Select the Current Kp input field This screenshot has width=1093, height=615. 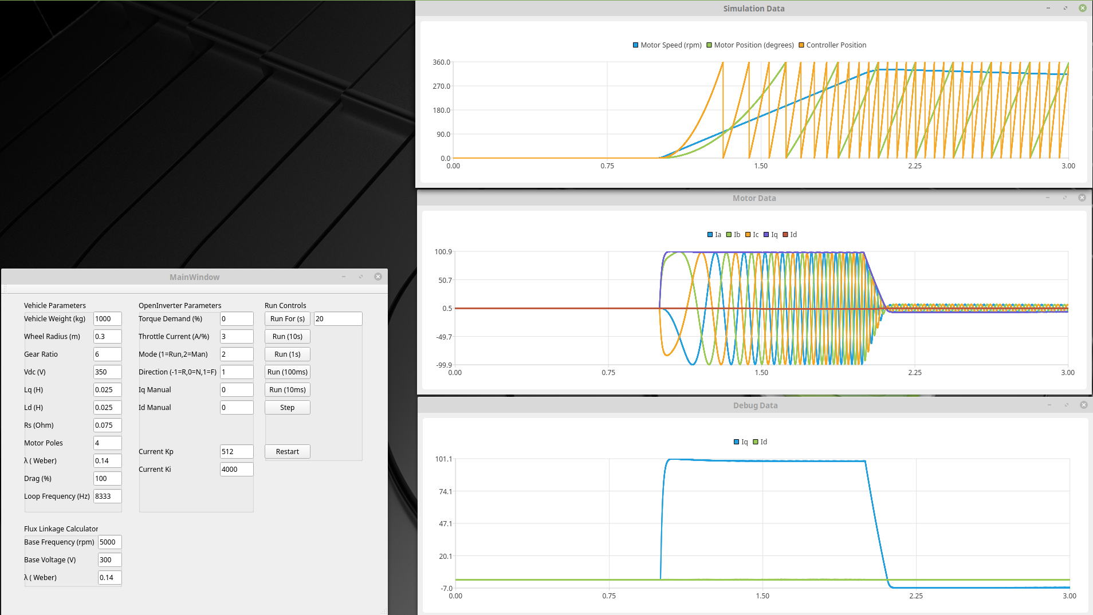[236, 452]
